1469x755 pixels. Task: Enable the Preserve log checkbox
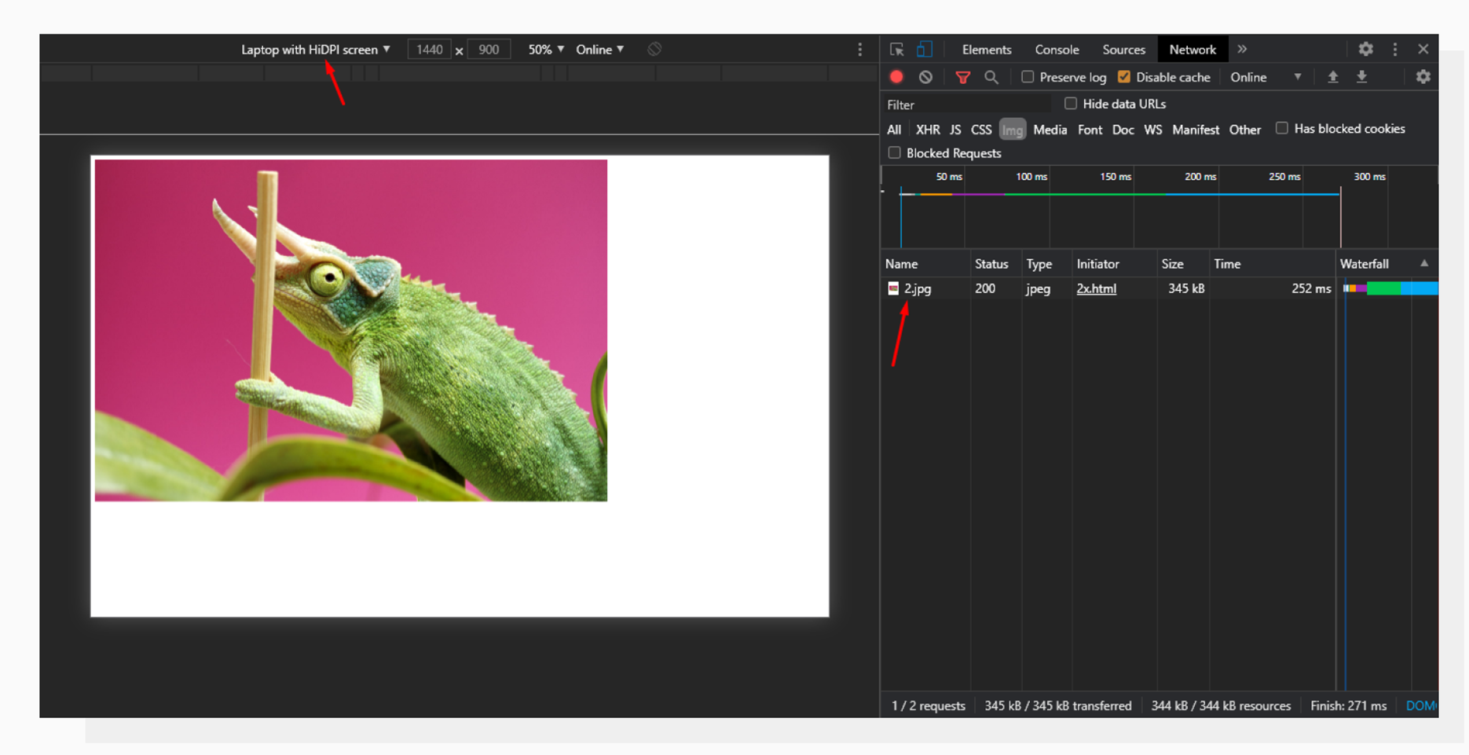click(x=1027, y=77)
